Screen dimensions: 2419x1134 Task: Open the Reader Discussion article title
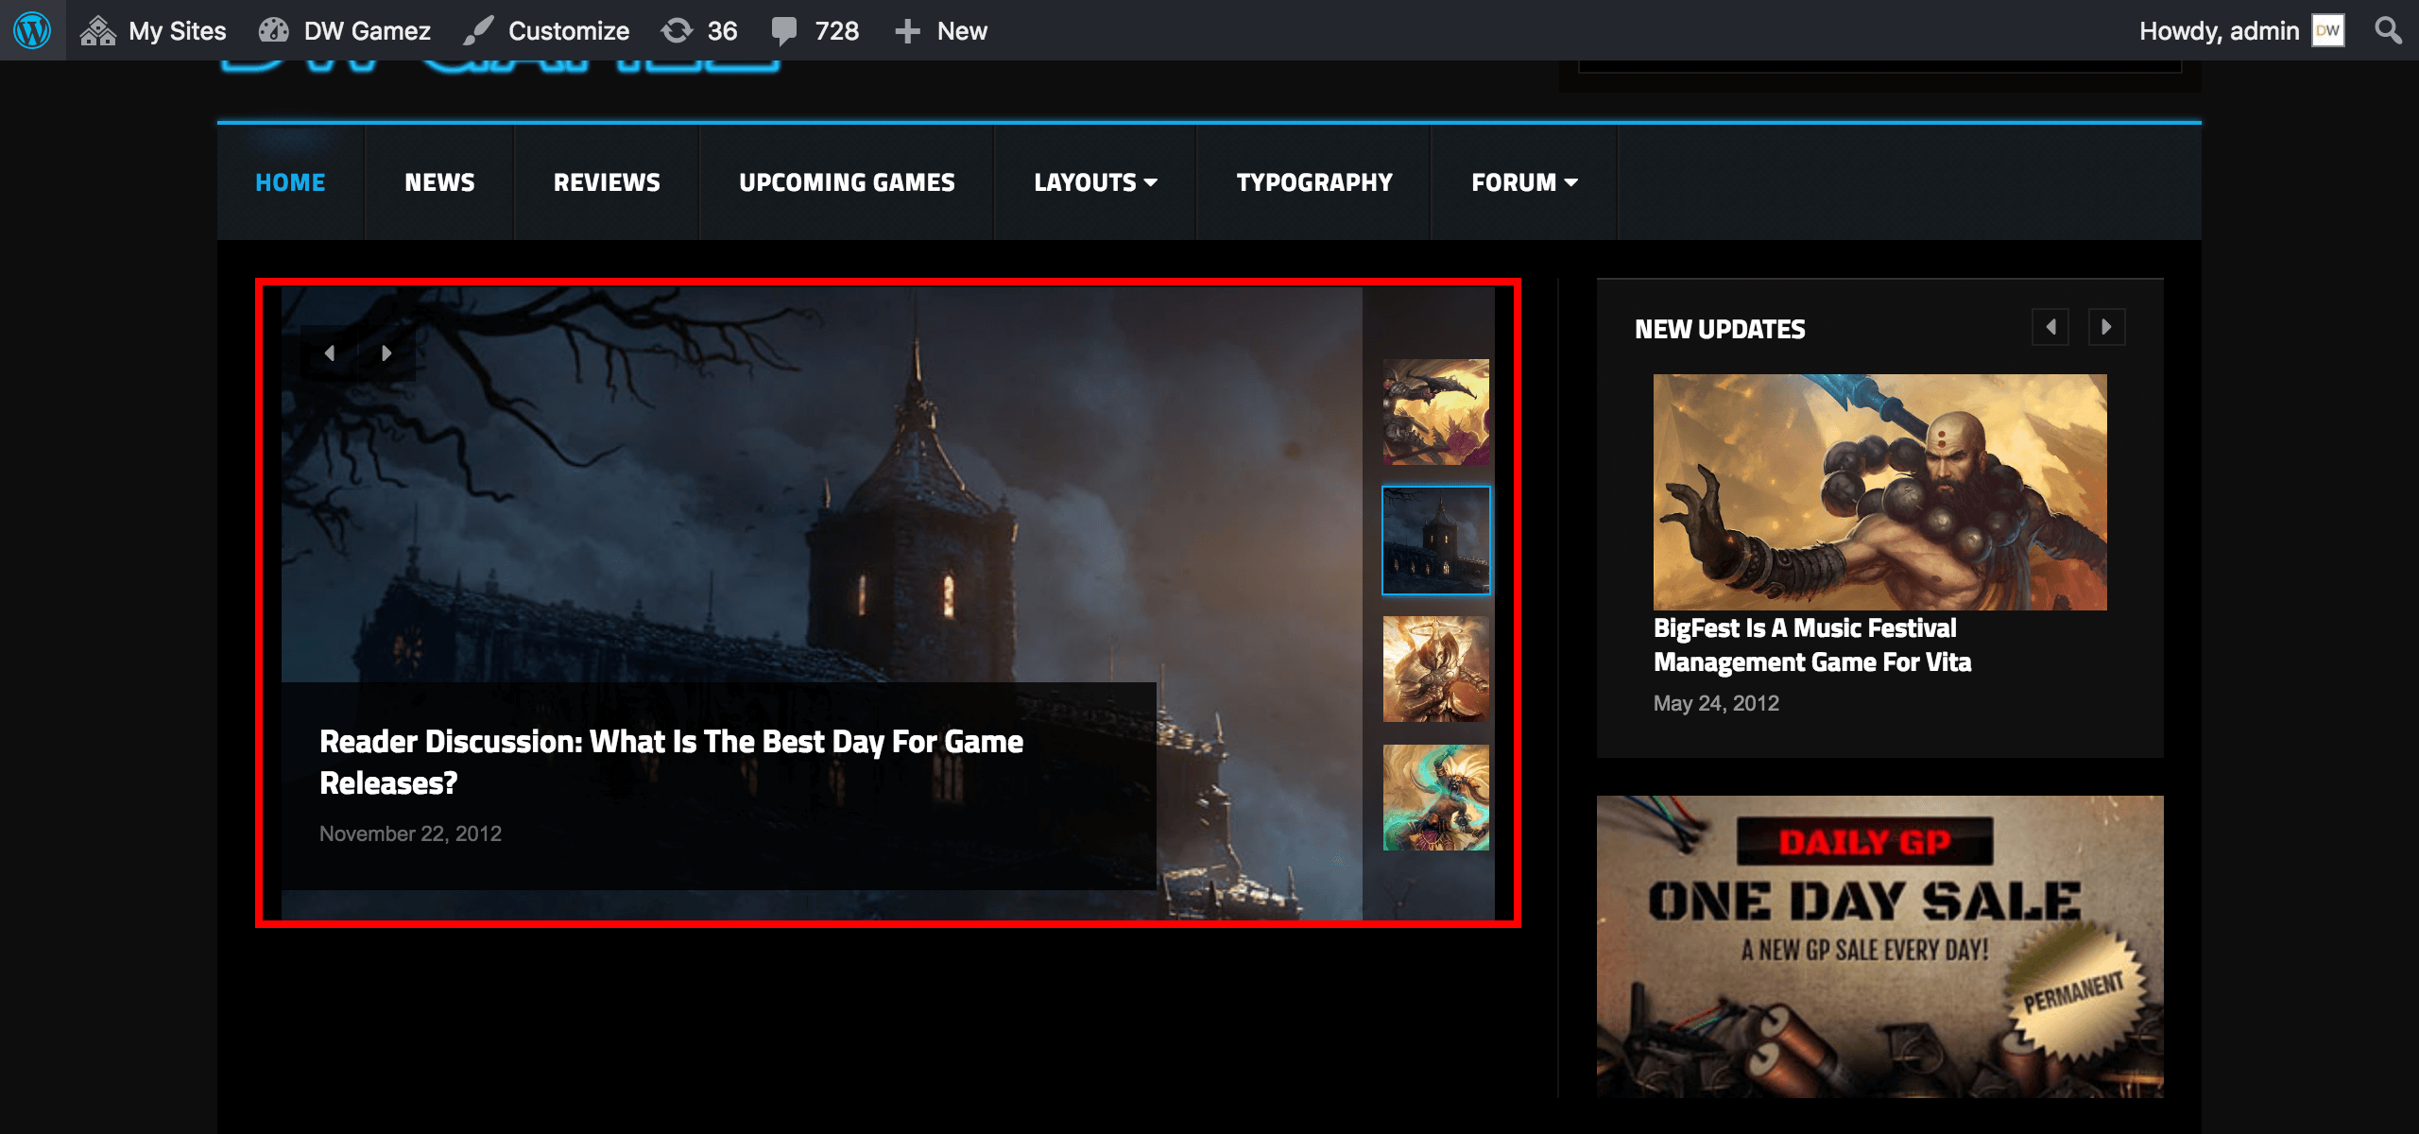(671, 762)
